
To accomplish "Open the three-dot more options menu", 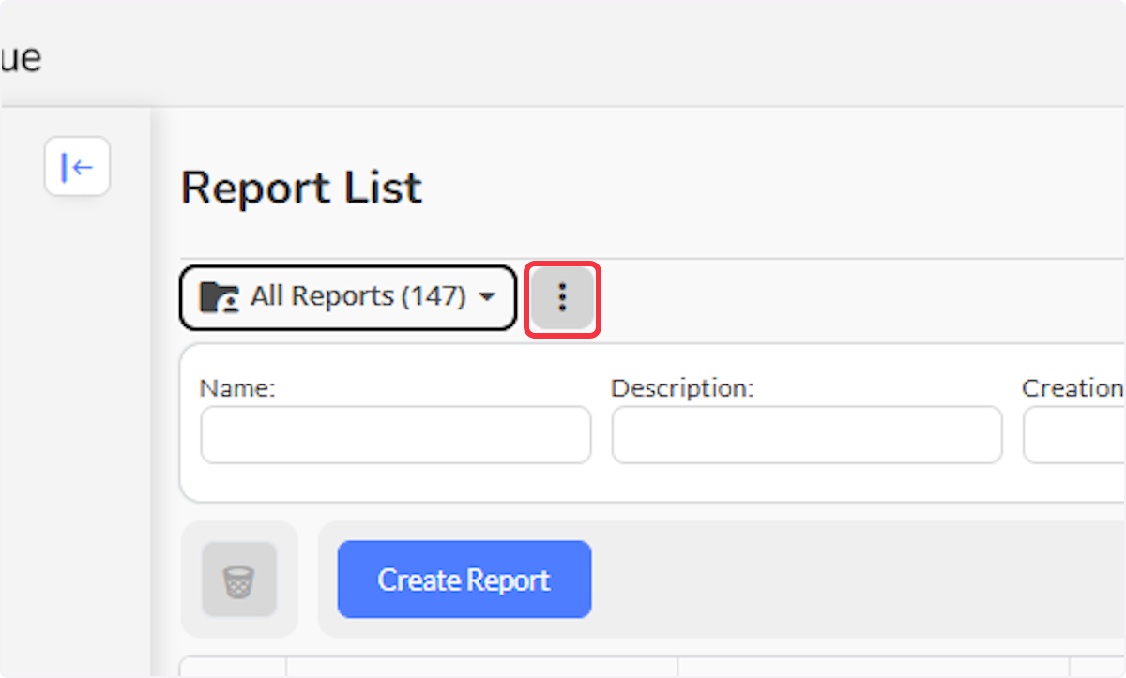I will point(562,298).
